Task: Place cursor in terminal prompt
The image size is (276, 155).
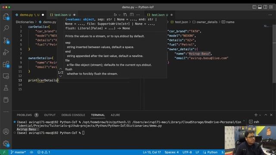Action: click(x=83, y=133)
